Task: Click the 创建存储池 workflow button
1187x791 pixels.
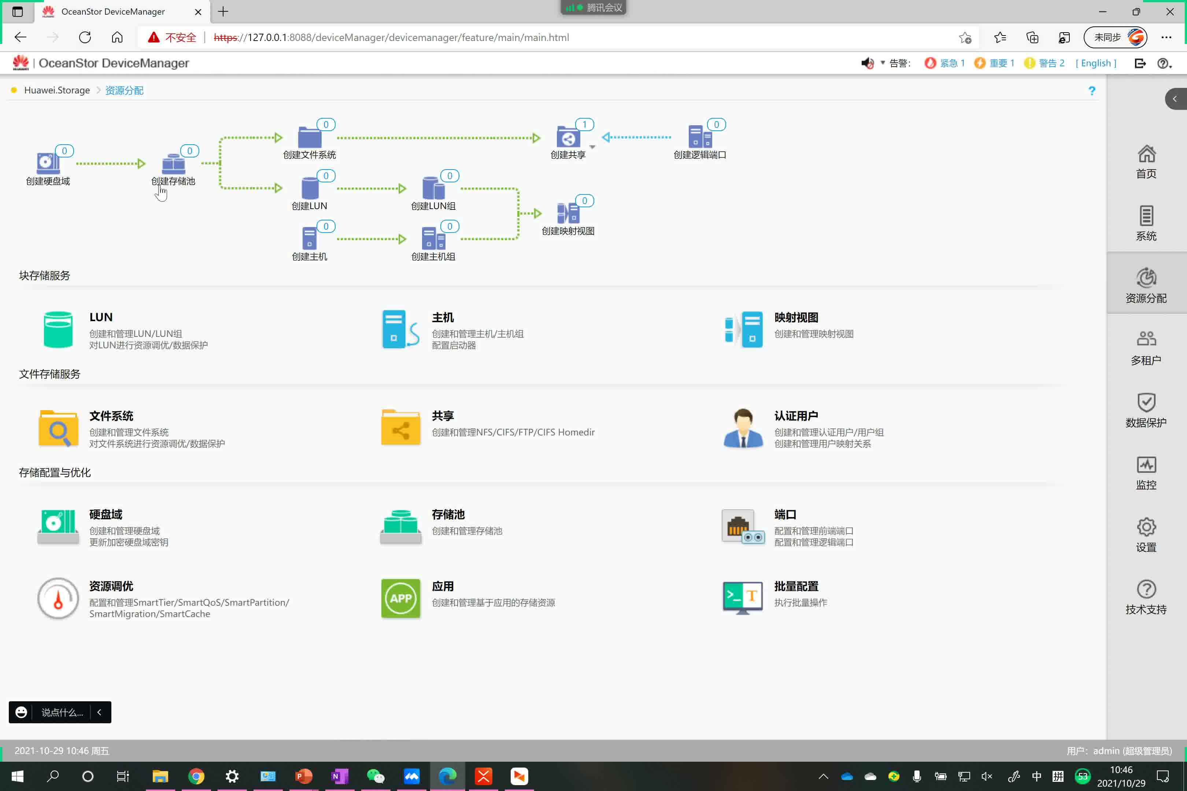Action: click(x=173, y=165)
